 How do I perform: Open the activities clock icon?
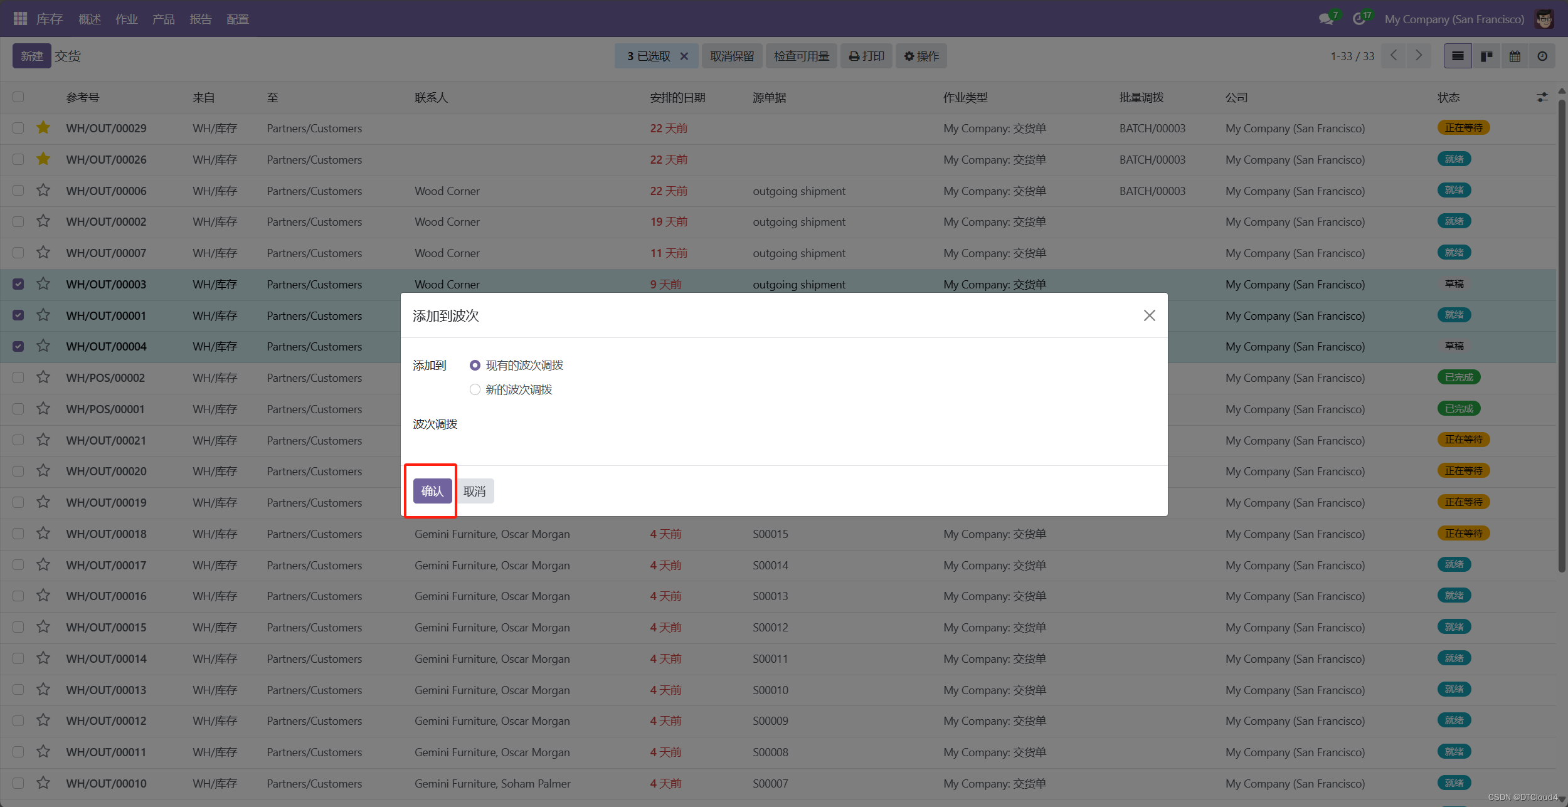point(1359,19)
